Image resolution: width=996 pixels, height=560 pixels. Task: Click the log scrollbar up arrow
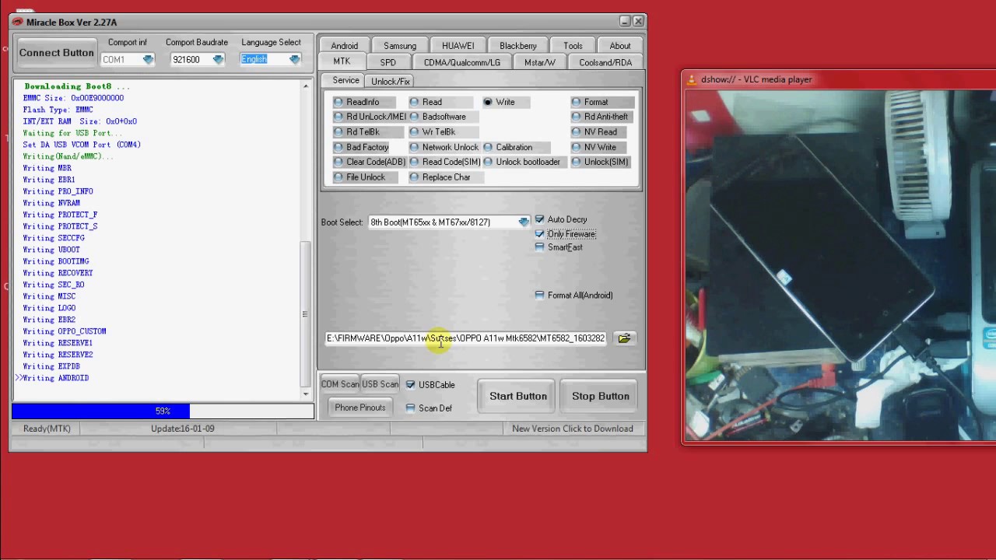click(307, 85)
